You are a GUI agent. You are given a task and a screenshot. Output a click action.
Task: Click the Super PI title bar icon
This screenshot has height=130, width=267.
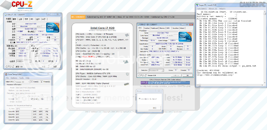pyautogui.click(x=197, y=5)
